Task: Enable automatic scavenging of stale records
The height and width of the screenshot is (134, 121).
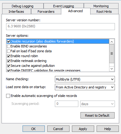Action: (8, 96)
